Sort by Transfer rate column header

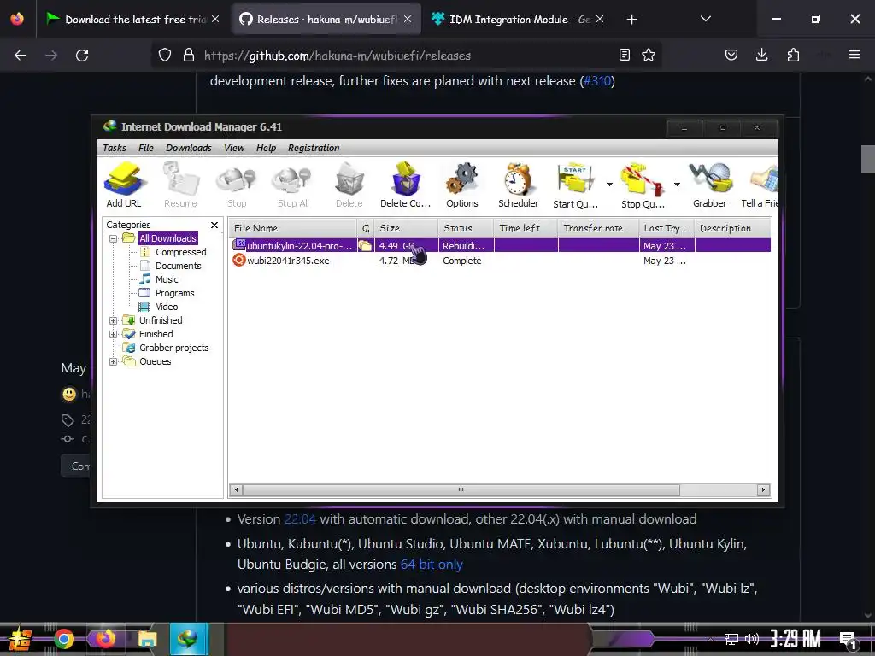pyautogui.click(x=598, y=228)
